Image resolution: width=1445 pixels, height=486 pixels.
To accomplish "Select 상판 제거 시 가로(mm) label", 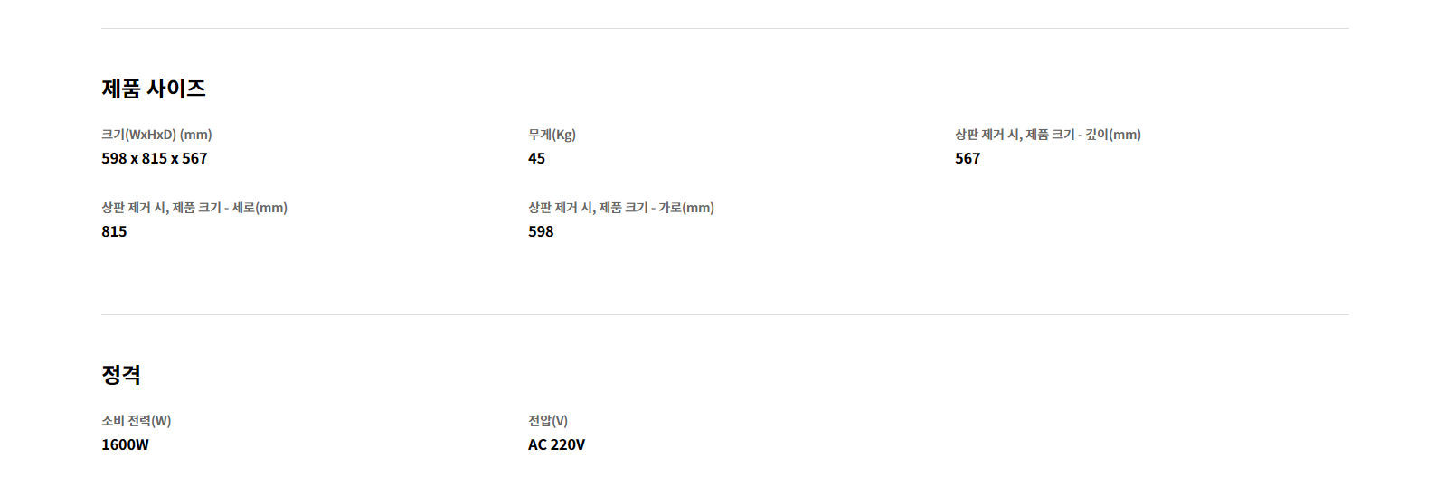I will tap(621, 208).
